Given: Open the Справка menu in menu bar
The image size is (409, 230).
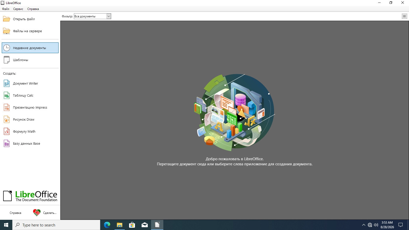Looking at the screenshot, I should click(33, 9).
